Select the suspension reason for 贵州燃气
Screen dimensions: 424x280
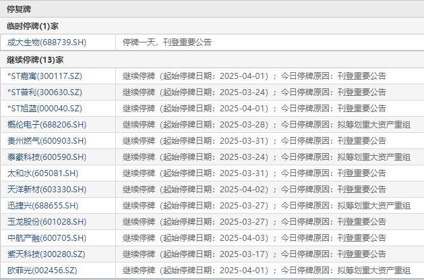tap(254, 141)
